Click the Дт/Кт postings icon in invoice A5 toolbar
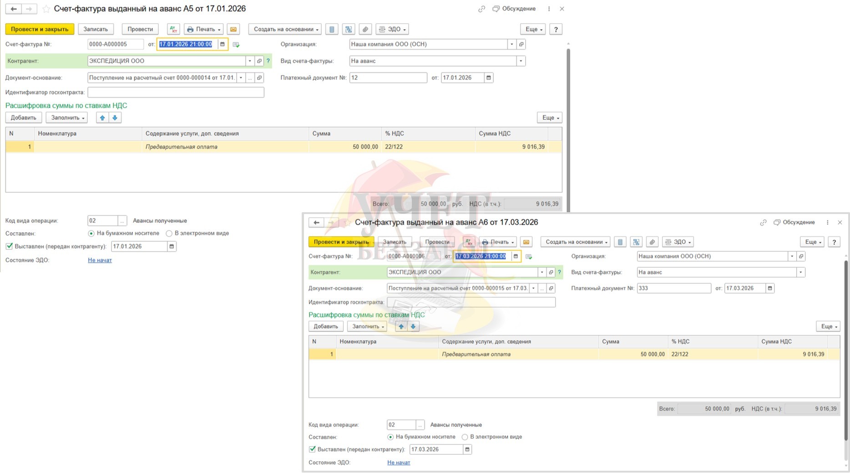Screen dimensions: 850x473 click(173, 29)
